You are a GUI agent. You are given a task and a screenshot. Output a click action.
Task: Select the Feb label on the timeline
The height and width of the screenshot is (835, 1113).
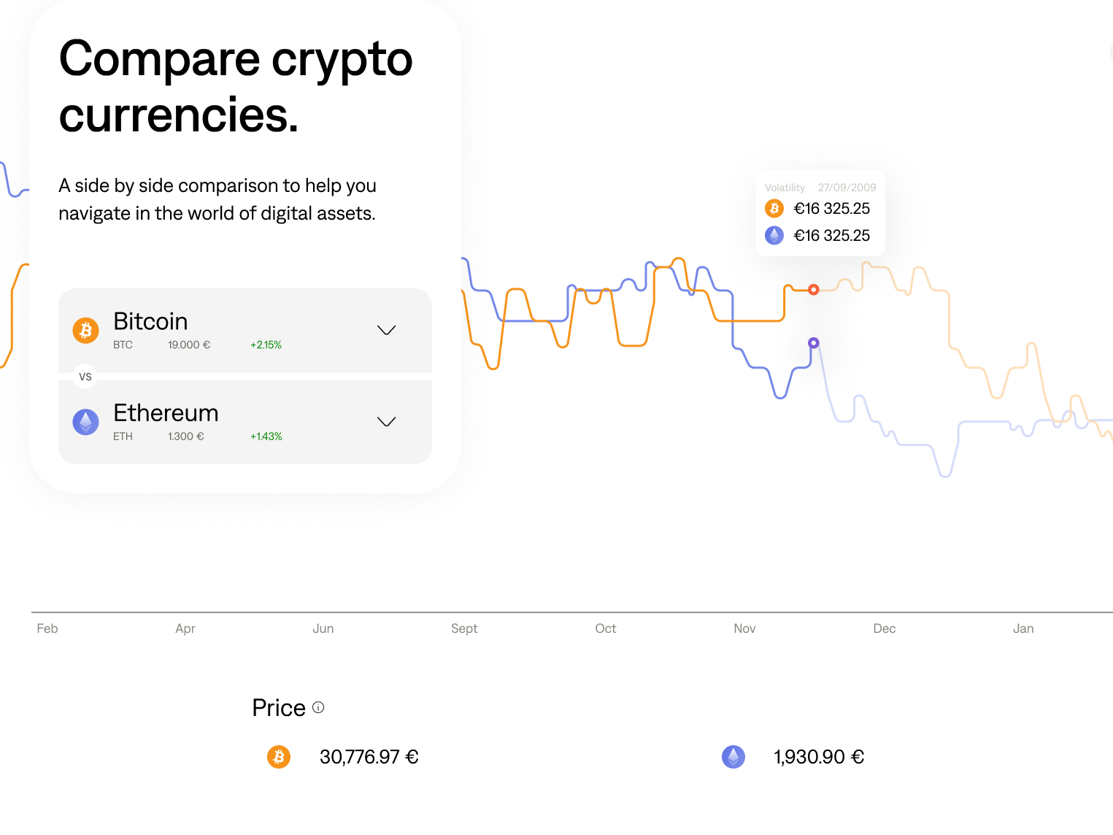coord(47,628)
